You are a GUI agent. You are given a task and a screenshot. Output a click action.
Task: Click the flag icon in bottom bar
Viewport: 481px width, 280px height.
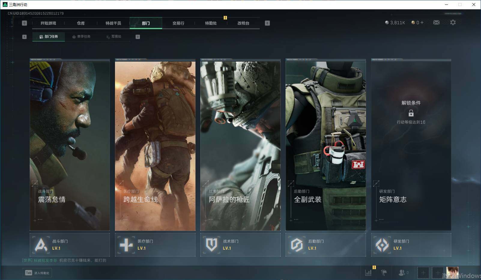click(384, 272)
